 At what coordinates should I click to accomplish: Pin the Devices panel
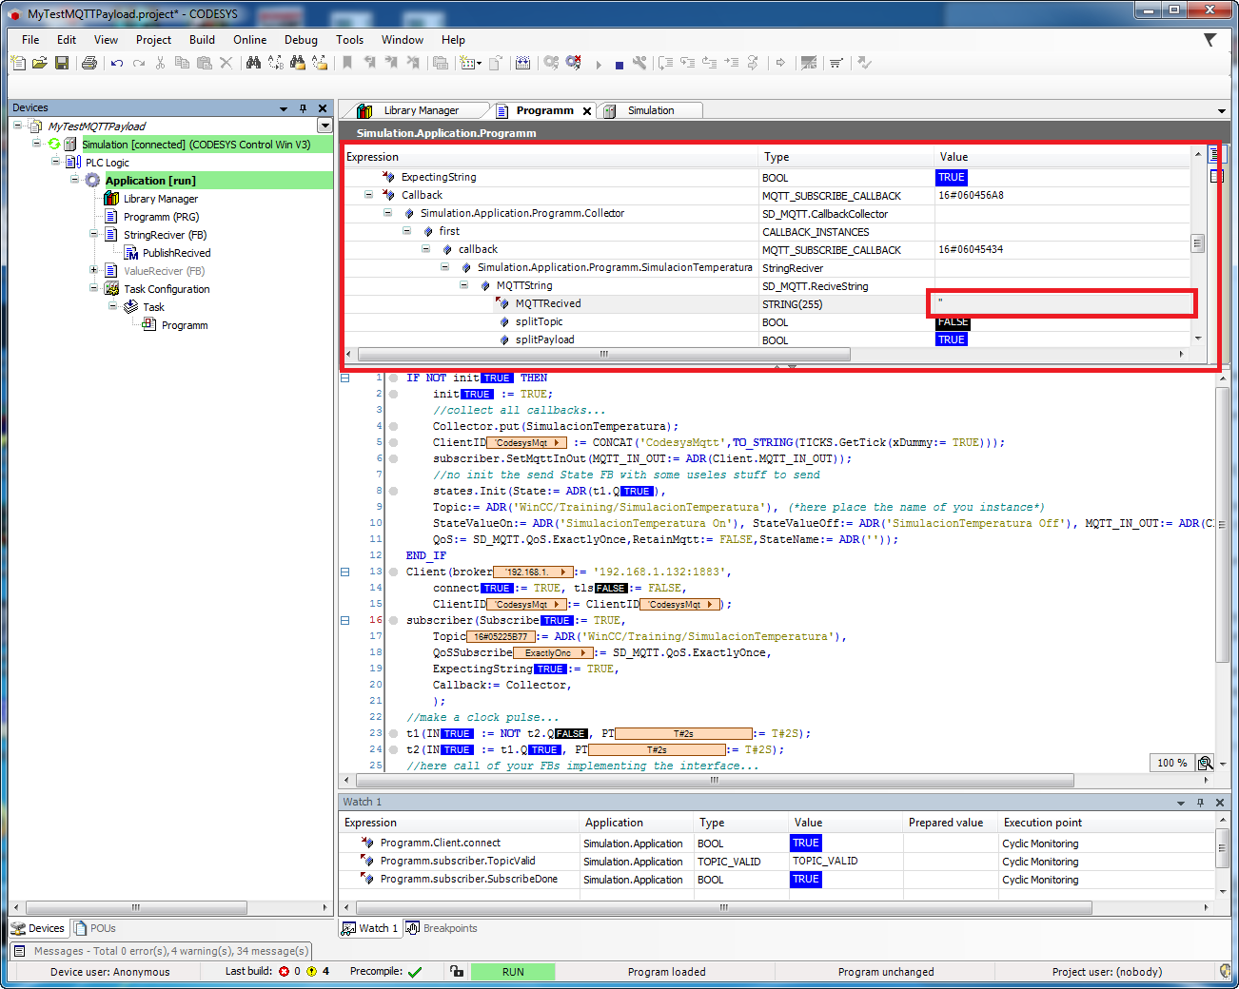pyautogui.click(x=303, y=107)
